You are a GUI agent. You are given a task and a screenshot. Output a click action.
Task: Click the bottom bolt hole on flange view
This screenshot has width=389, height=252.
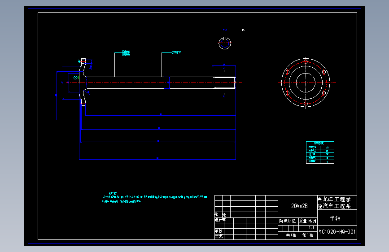[x=306, y=104]
